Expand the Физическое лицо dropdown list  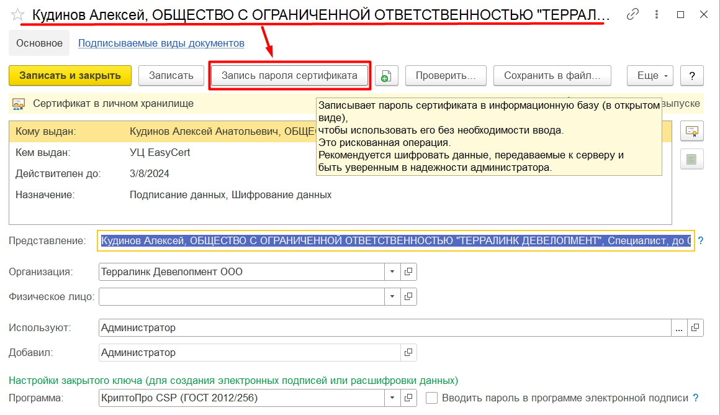pyautogui.click(x=392, y=296)
